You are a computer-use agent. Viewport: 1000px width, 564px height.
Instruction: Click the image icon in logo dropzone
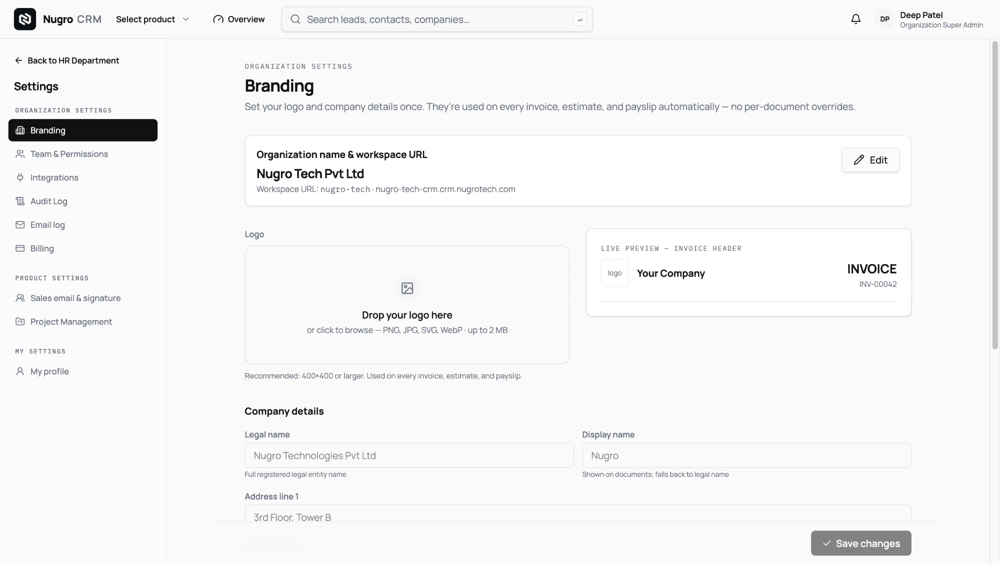point(407,288)
